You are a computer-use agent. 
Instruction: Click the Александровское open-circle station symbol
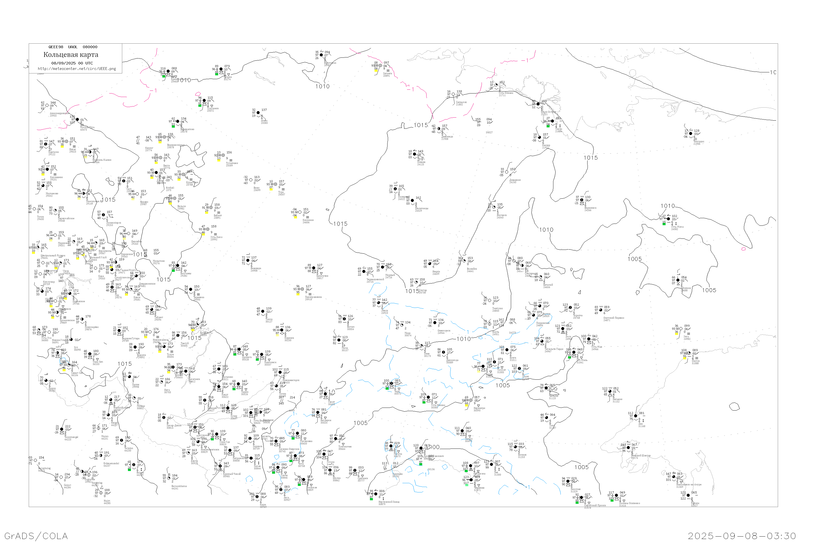(x=47, y=106)
